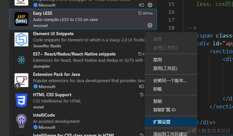233x136 pixels.
Task: Click the Extension Pack for Java icon
Action: point(21,80)
